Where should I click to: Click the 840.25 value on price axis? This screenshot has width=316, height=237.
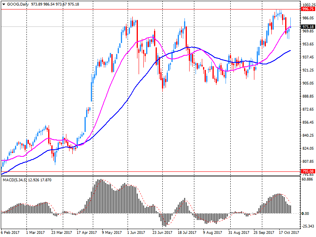click(307, 135)
